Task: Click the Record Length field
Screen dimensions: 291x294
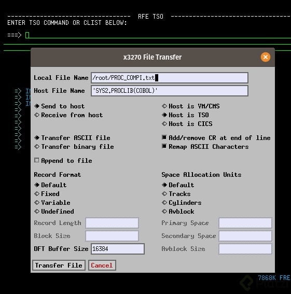Action: pos(112,223)
